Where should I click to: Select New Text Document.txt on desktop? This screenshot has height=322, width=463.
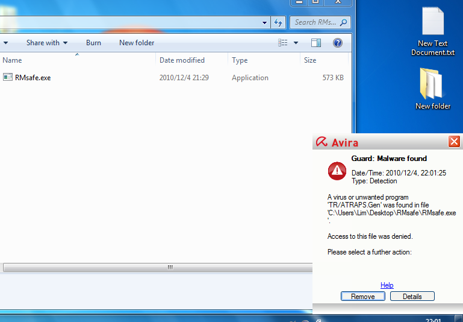coord(432,31)
